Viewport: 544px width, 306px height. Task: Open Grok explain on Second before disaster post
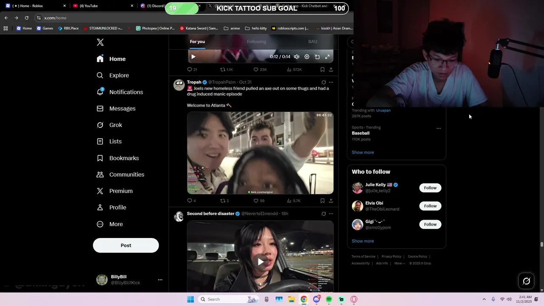323,214
